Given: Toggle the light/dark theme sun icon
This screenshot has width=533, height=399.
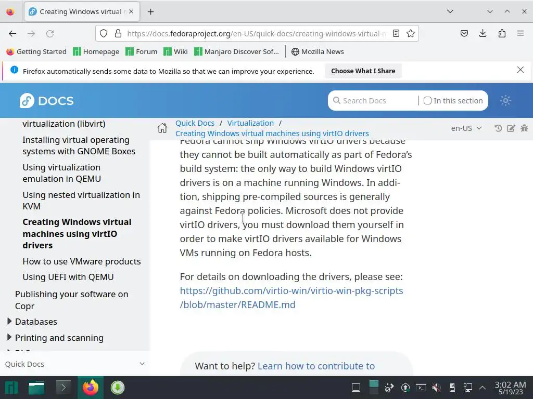Looking at the screenshot, I should point(505,101).
